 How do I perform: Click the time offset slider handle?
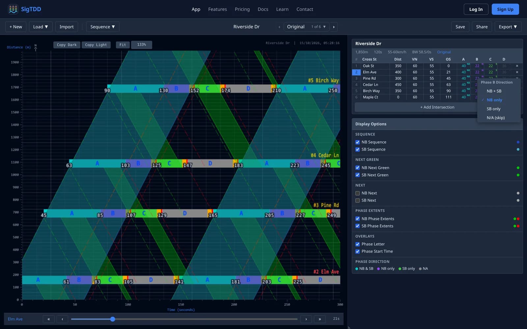pyautogui.click(x=113, y=319)
